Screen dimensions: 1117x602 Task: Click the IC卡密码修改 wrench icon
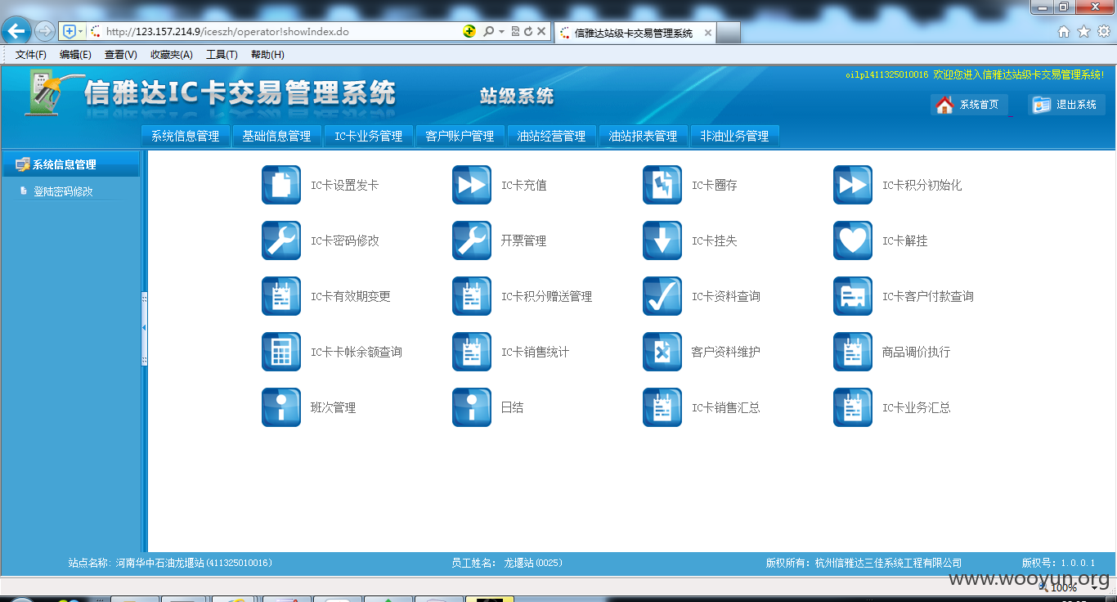coord(281,240)
